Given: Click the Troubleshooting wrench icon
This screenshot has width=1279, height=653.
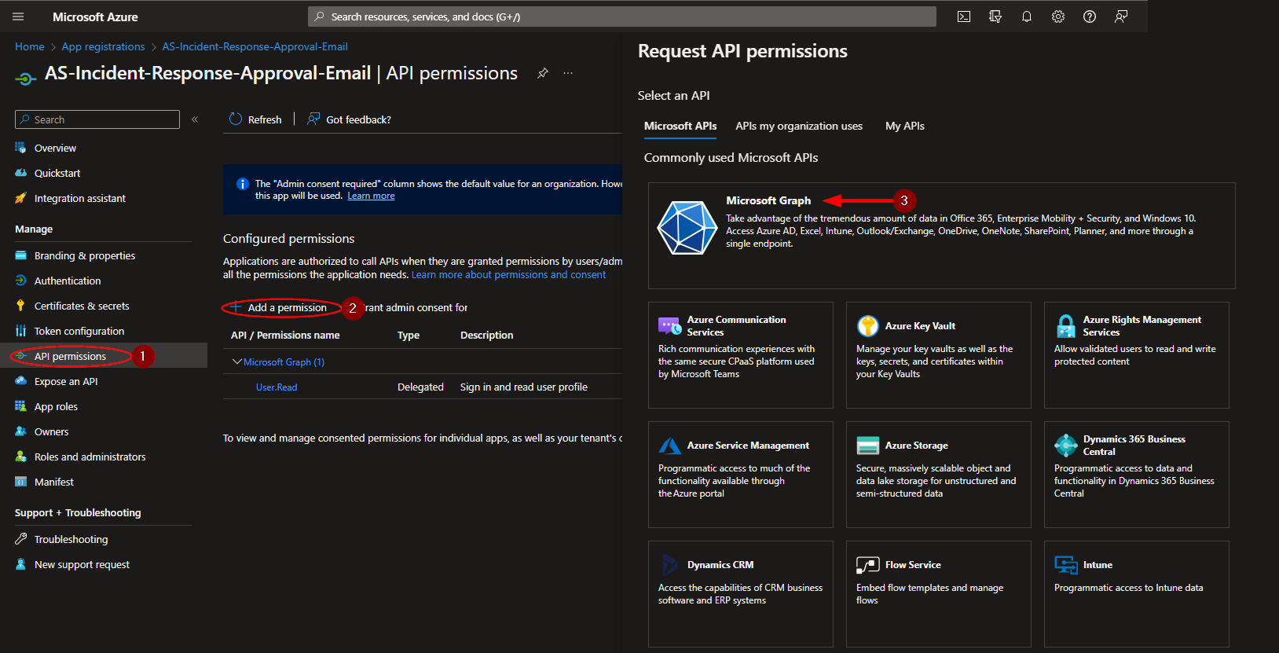Looking at the screenshot, I should point(20,539).
